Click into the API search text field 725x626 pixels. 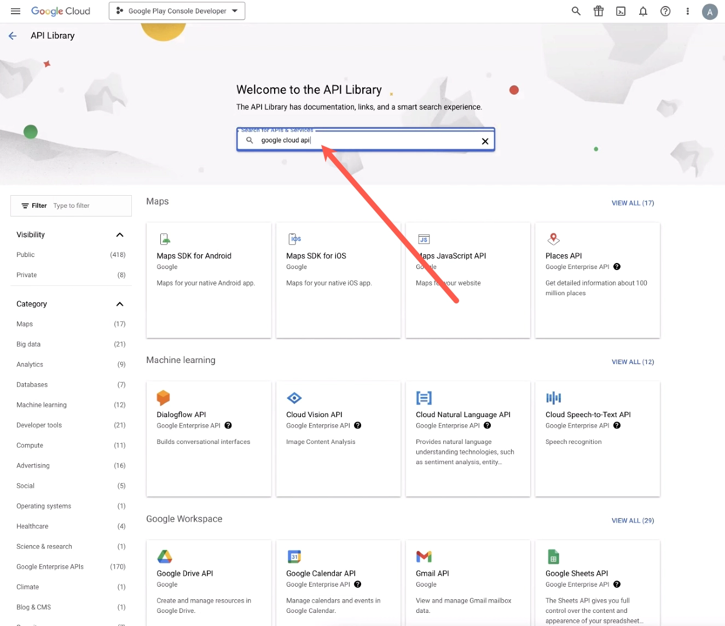tap(367, 141)
